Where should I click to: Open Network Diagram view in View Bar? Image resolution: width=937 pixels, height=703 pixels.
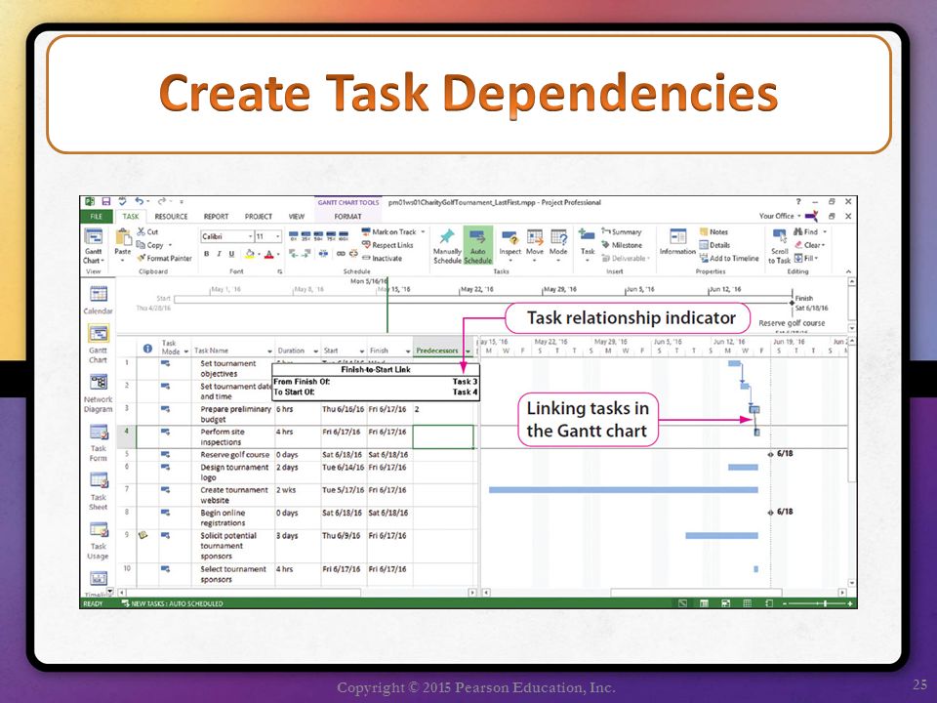[x=98, y=393]
